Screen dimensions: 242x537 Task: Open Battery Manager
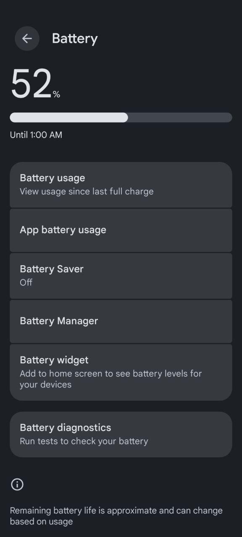[x=121, y=321]
